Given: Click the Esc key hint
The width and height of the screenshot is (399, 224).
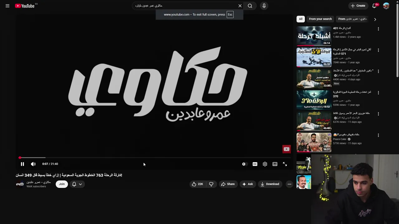Looking at the screenshot, I should coord(230,14).
